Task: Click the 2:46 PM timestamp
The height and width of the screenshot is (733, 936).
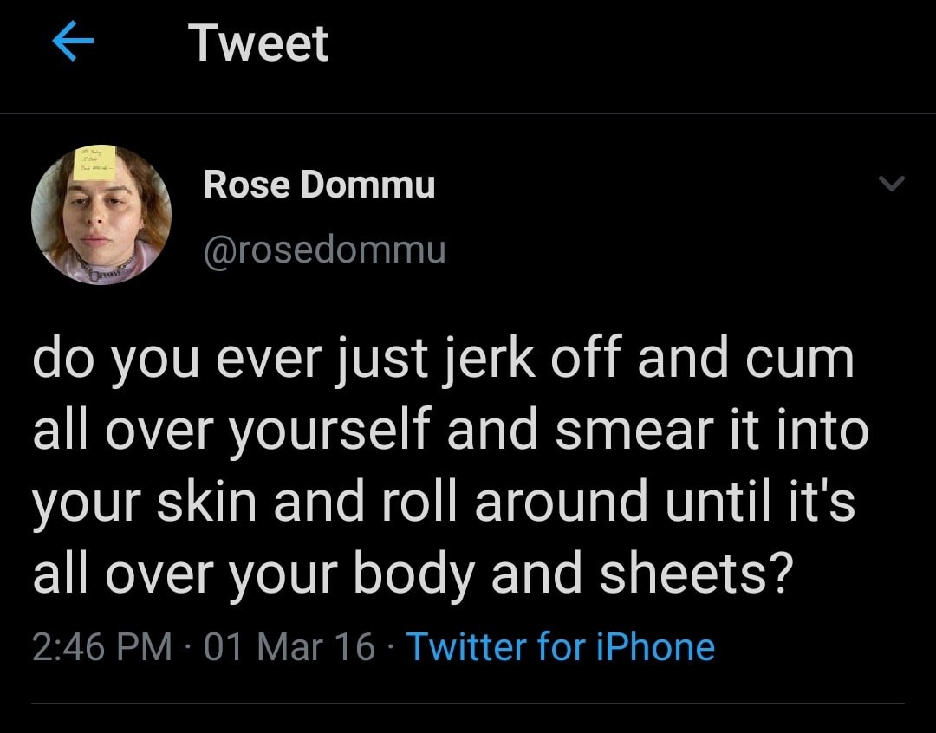Action: pos(102,647)
